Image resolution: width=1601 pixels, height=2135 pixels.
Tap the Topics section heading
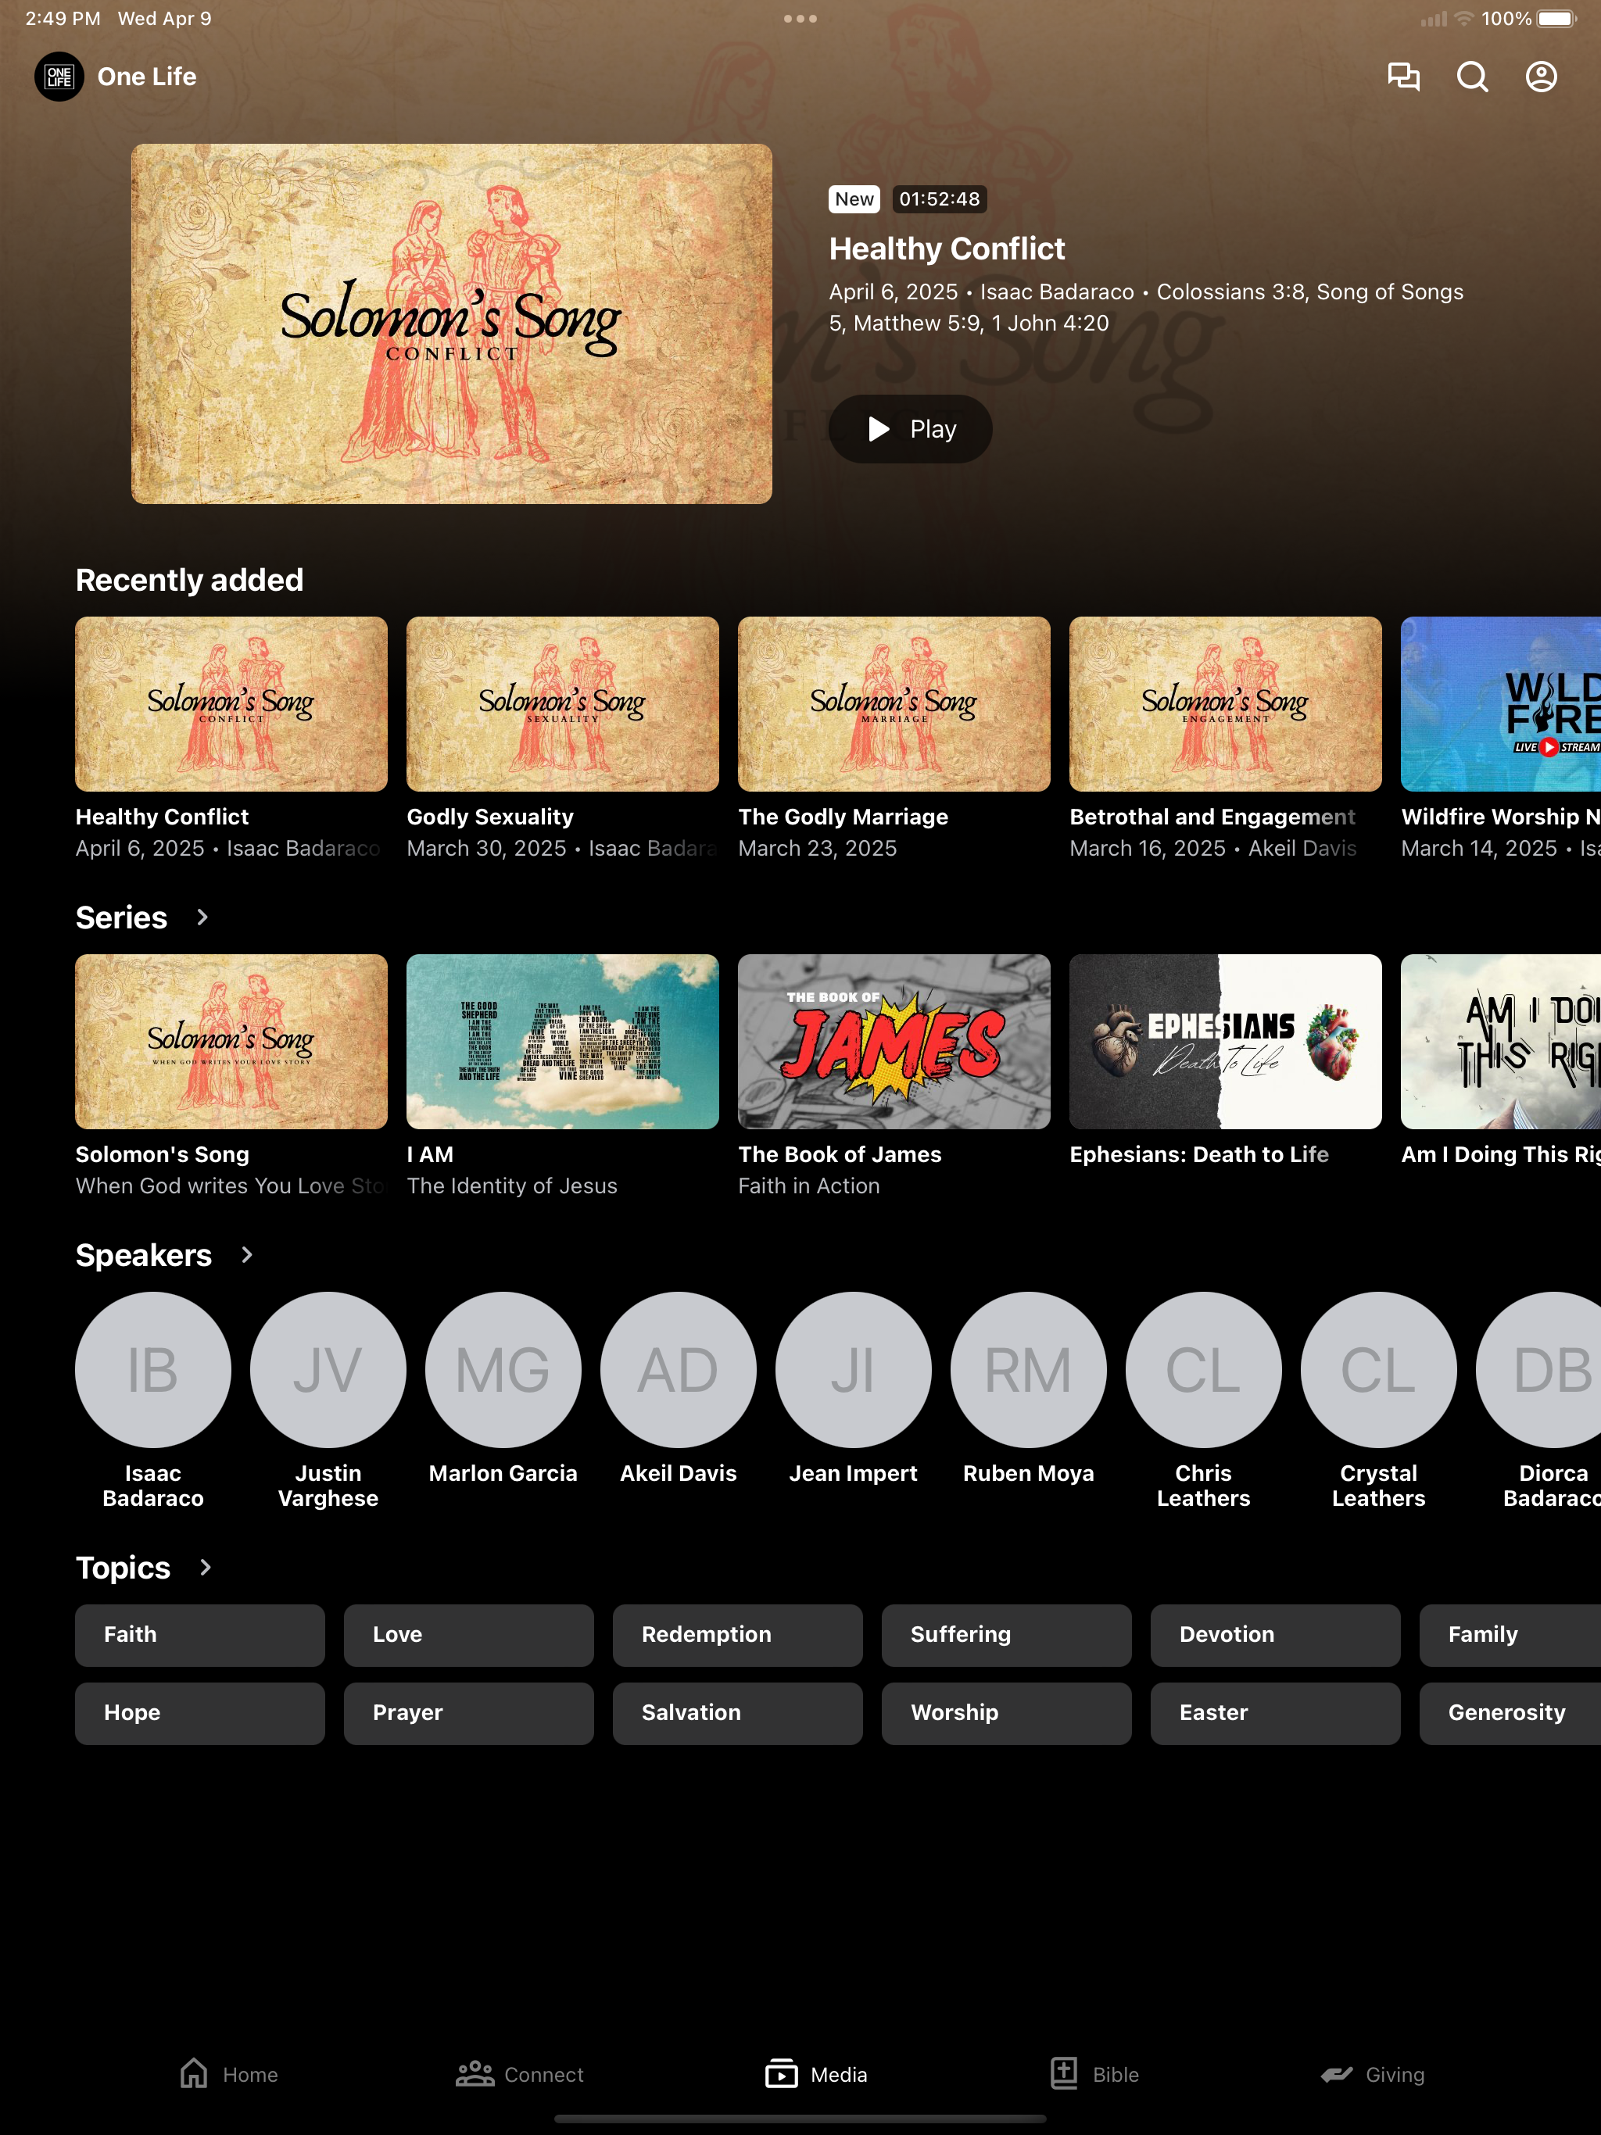point(123,1568)
